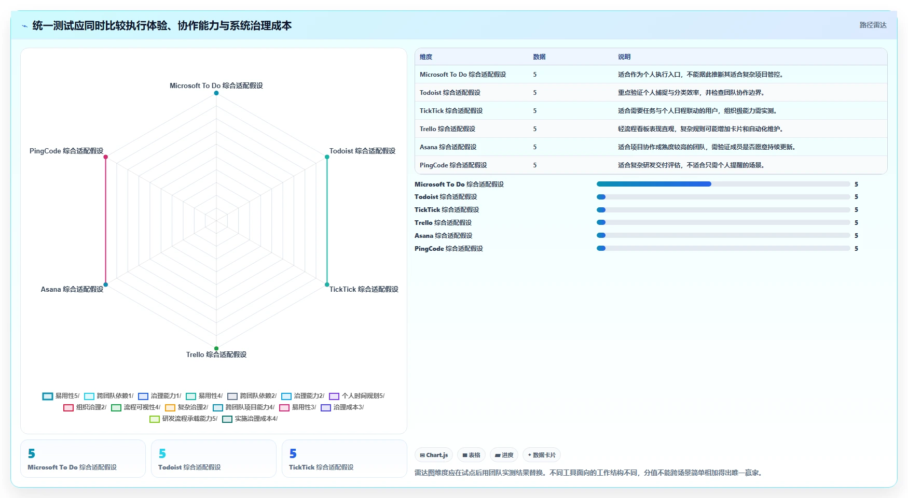Click the Trello 综合适配假设 radar axis label
Screen dimensions: 908x498
(x=216, y=355)
